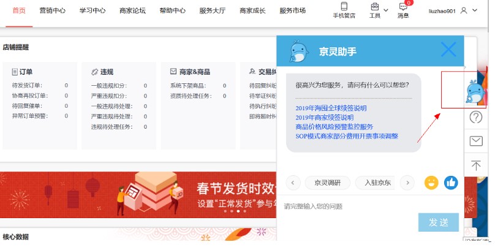Open link 2019年海囤全球续签说明

[x=331, y=108]
